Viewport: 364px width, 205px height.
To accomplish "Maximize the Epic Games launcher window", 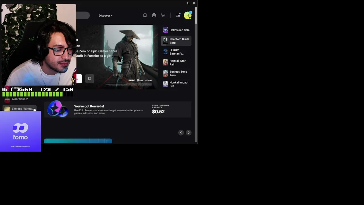I will coord(188,3).
